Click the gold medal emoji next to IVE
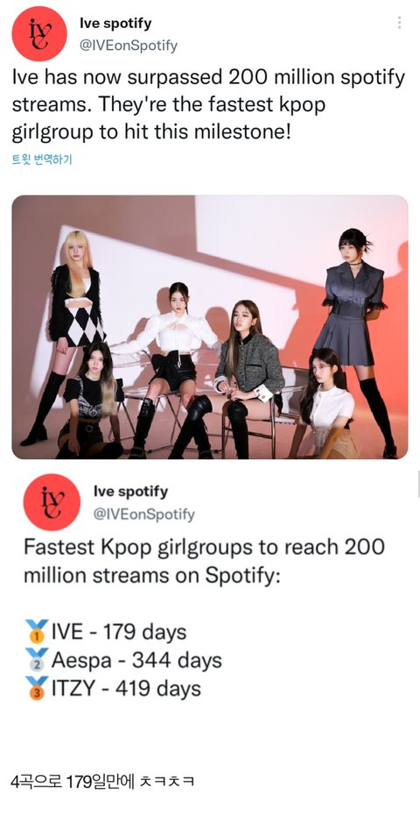The height and width of the screenshot is (823, 420). [x=36, y=631]
